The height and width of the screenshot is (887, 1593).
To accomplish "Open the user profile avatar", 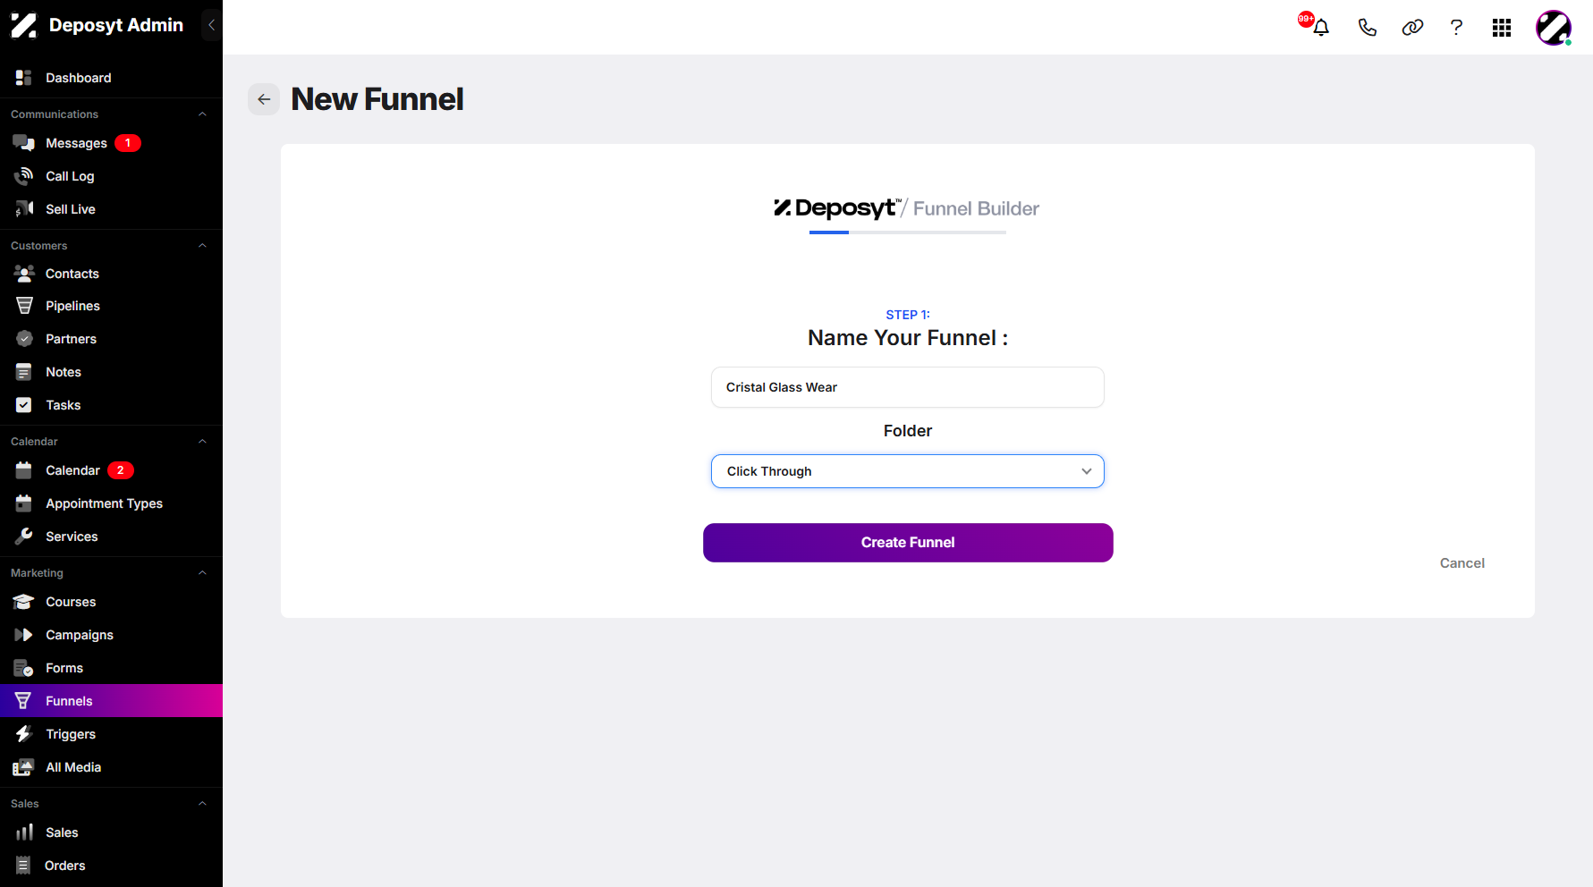I will [x=1554, y=28].
